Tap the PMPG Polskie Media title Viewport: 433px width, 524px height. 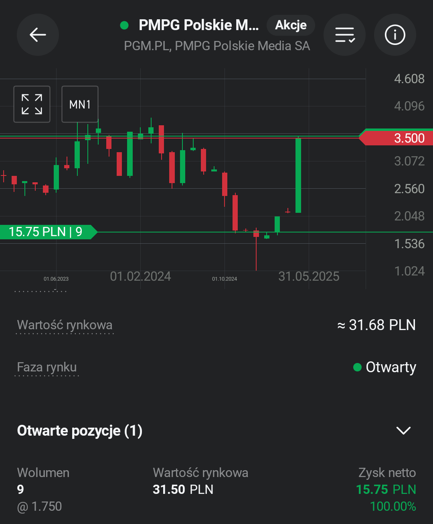198,25
